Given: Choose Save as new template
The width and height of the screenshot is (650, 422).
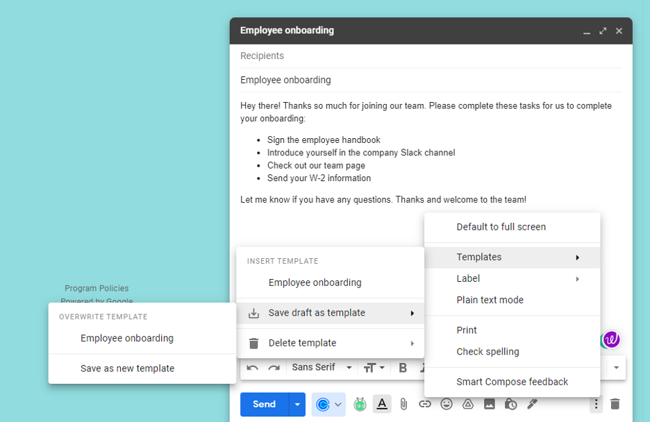Looking at the screenshot, I should (142, 369).
